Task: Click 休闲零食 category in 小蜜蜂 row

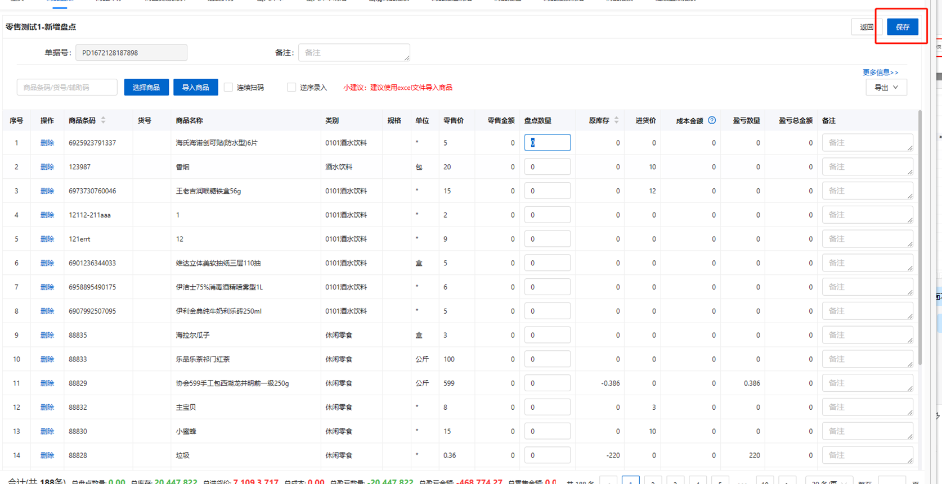Action: pos(339,431)
